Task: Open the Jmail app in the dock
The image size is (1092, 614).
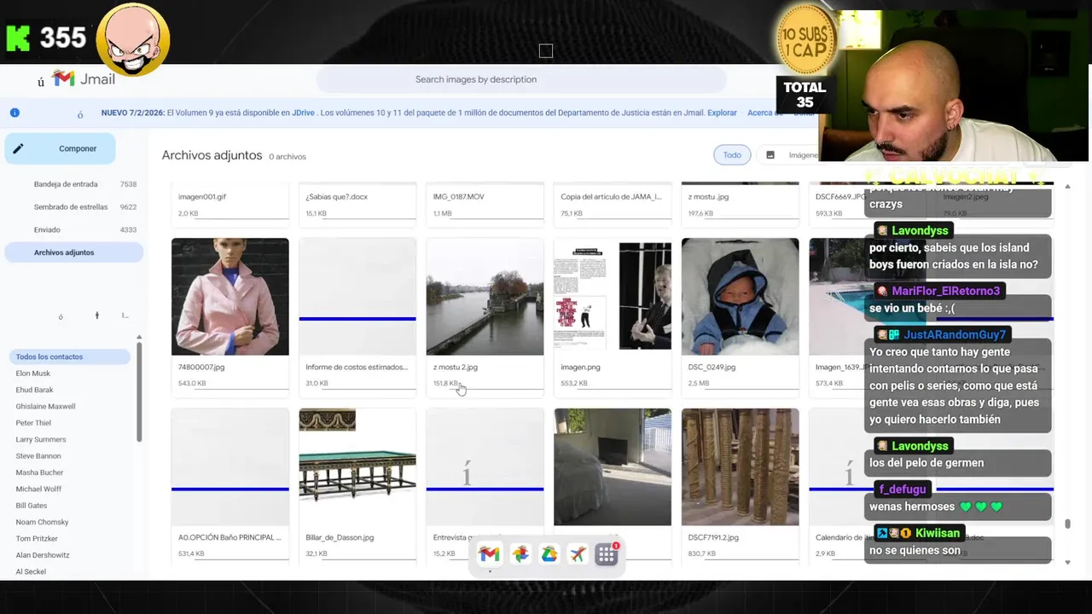Action: coord(489,554)
